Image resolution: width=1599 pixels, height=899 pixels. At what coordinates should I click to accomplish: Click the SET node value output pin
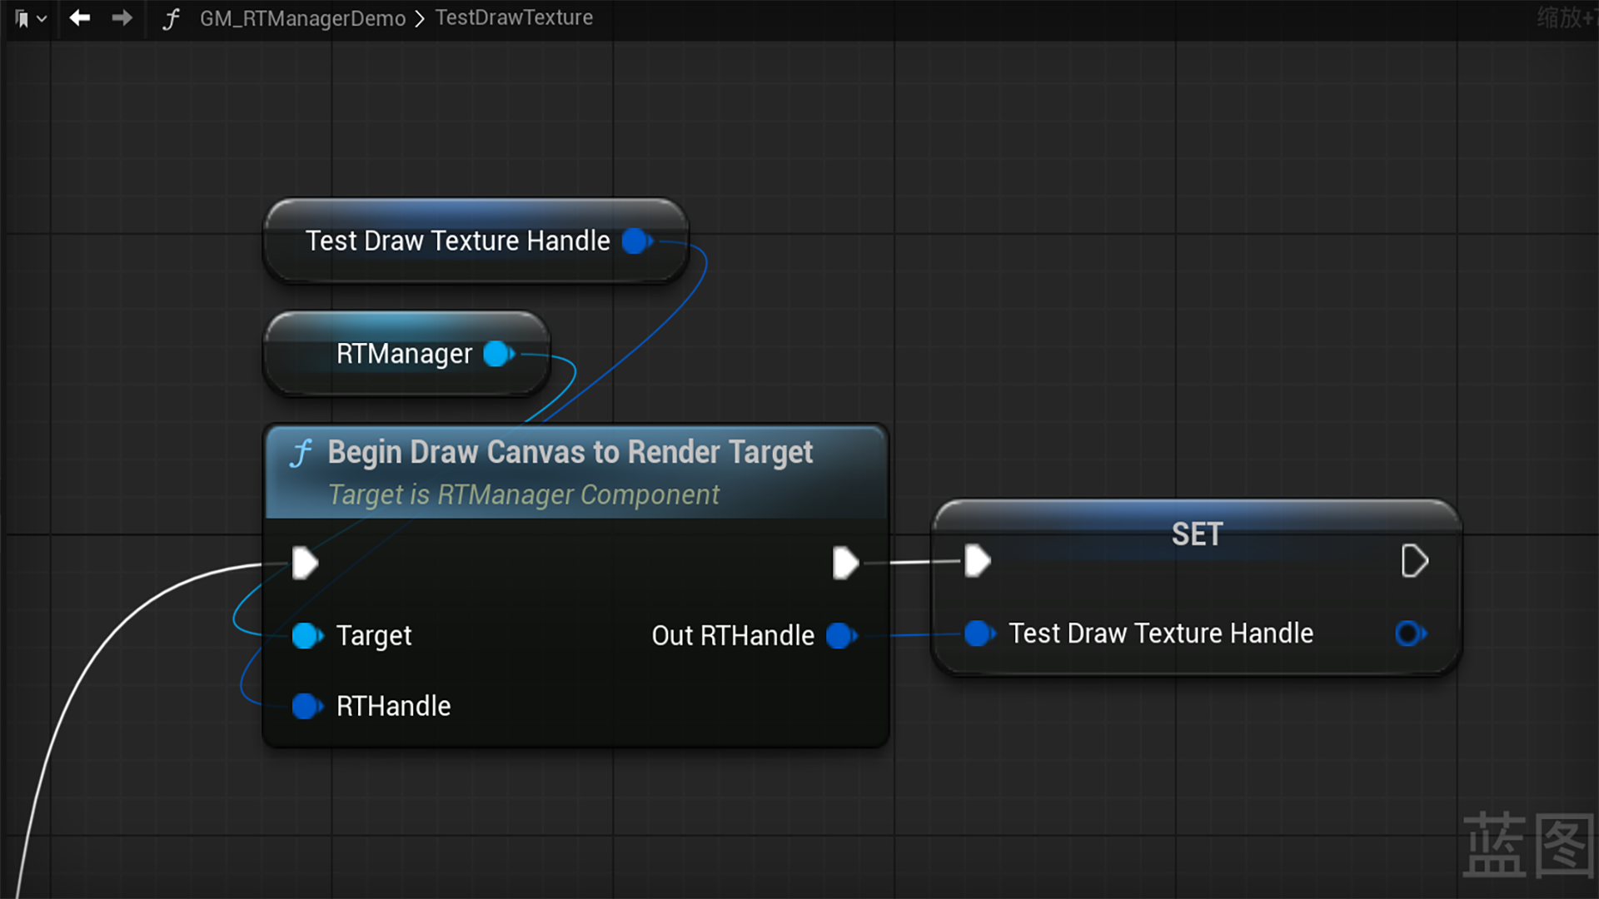tap(1410, 633)
